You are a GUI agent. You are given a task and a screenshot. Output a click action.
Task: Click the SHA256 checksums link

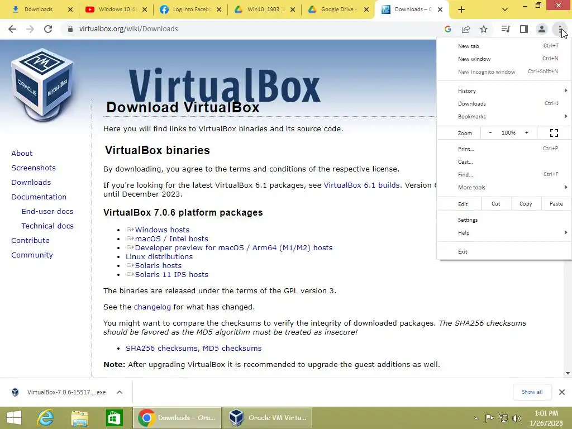coord(161,348)
